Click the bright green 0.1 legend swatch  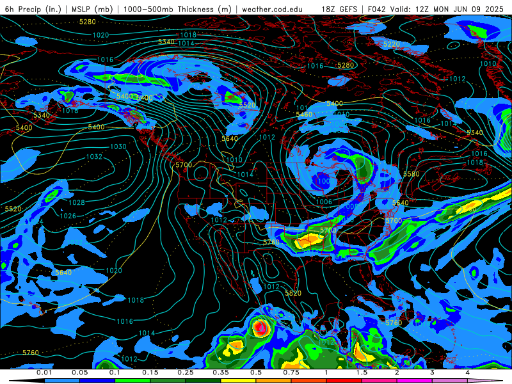click(x=132, y=381)
